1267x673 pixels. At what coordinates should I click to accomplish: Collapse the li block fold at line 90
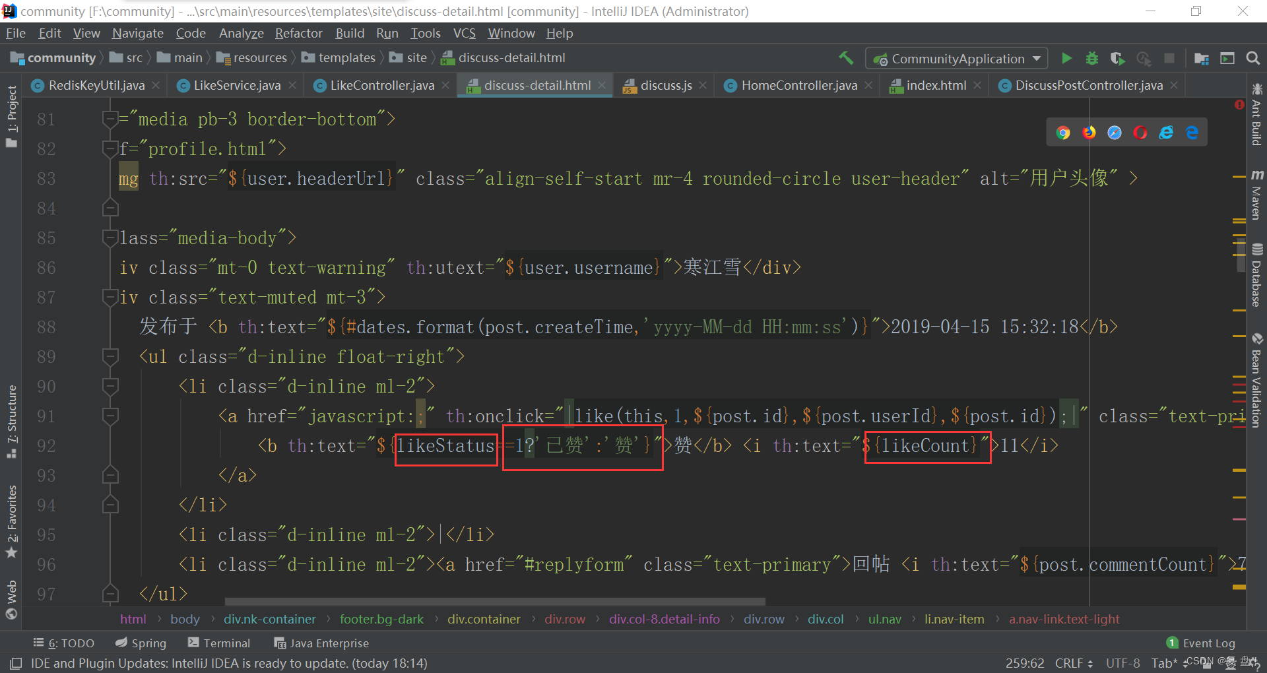[110, 386]
